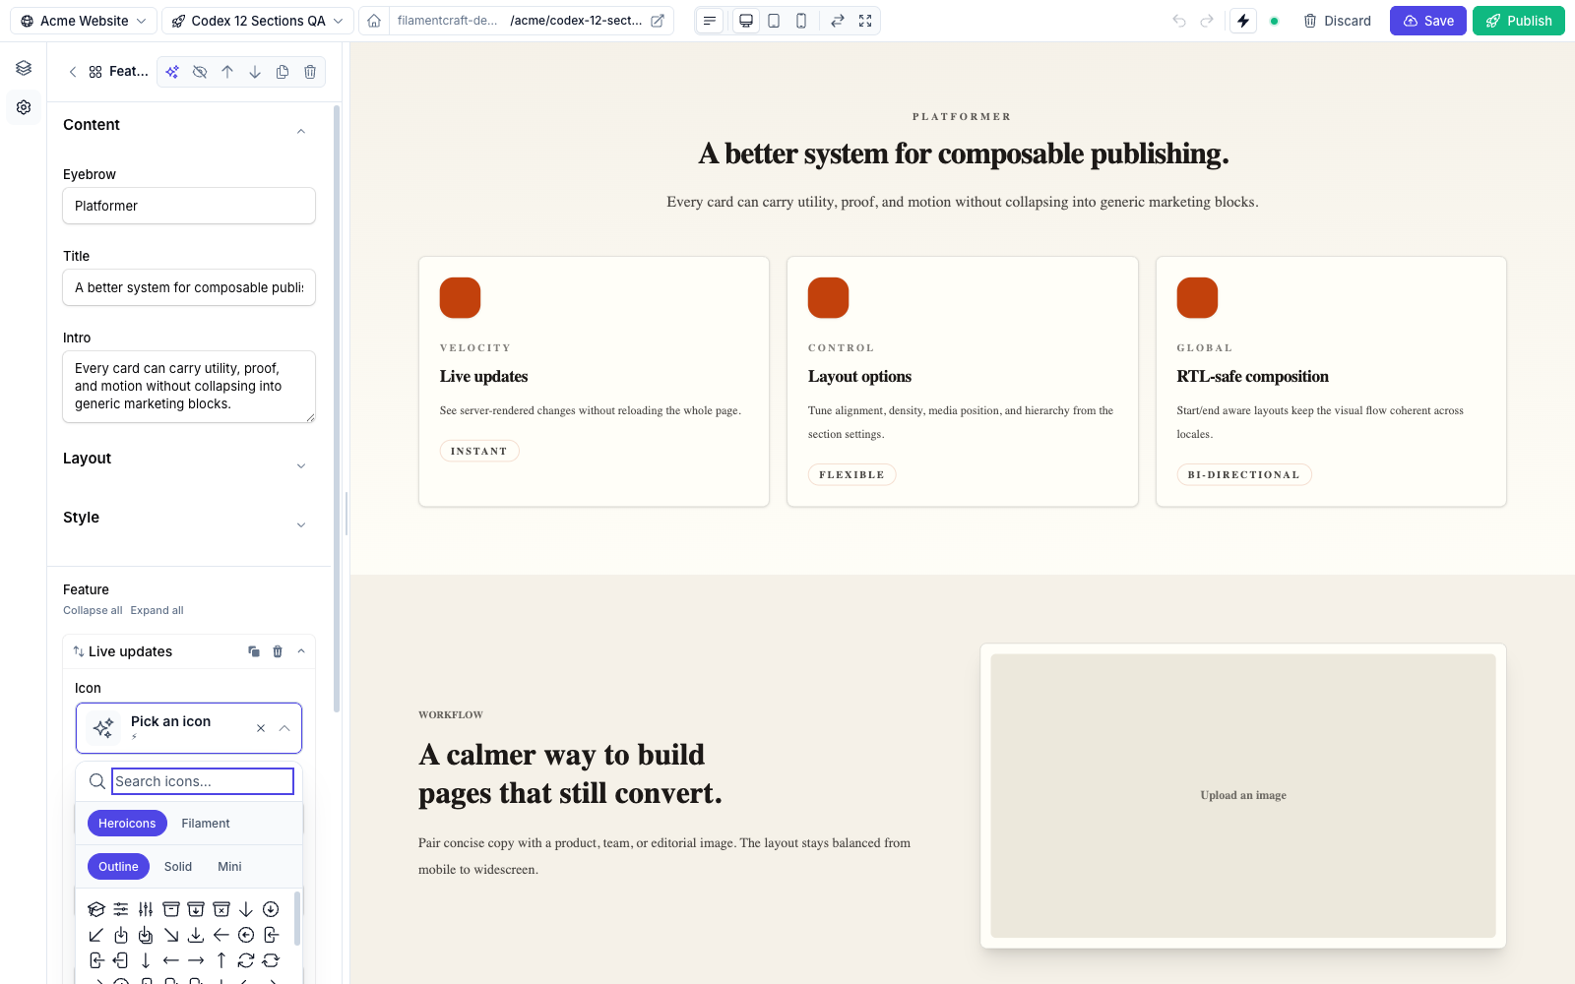Click the undo arrow
The width and height of the screenshot is (1575, 984).
pyautogui.click(x=1179, y=21)
